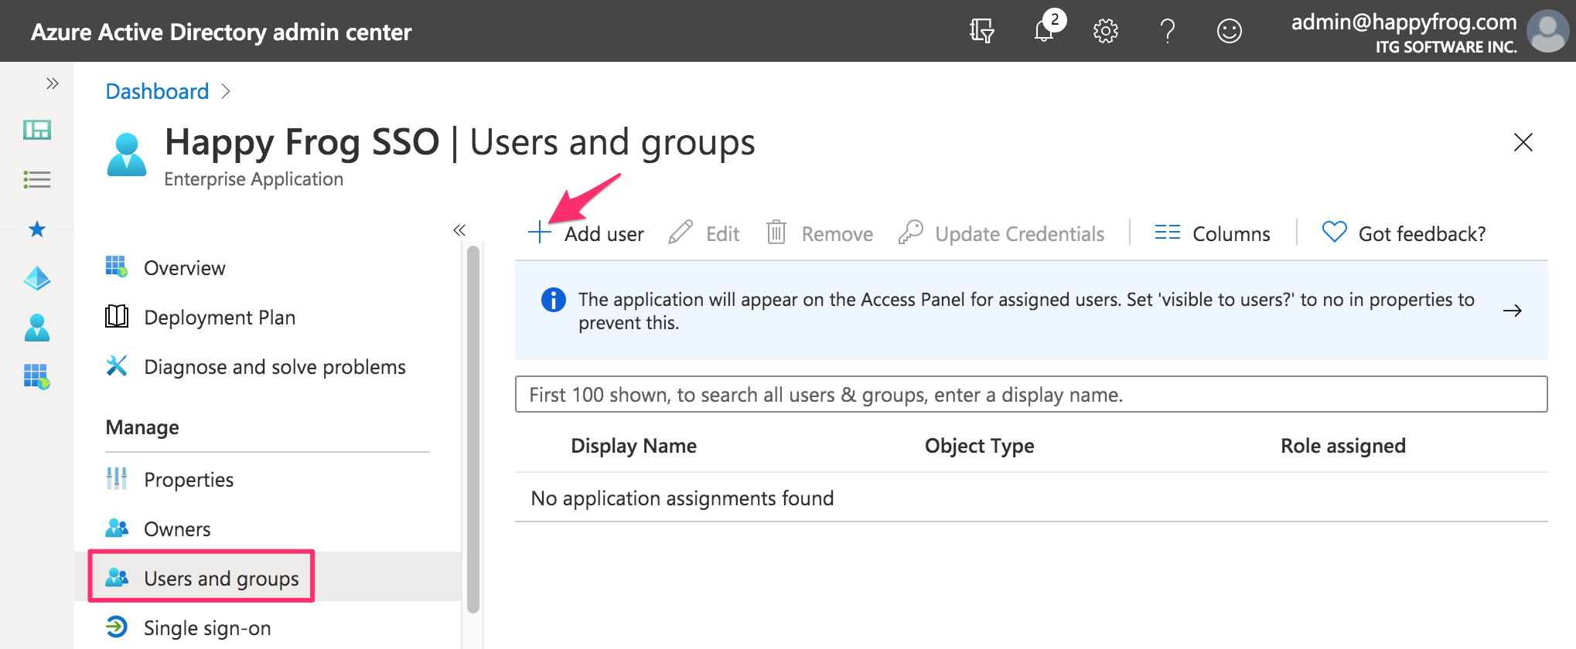Open the help question mark

1168,31
